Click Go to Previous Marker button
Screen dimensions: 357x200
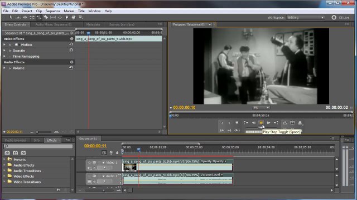pos(246,123)
